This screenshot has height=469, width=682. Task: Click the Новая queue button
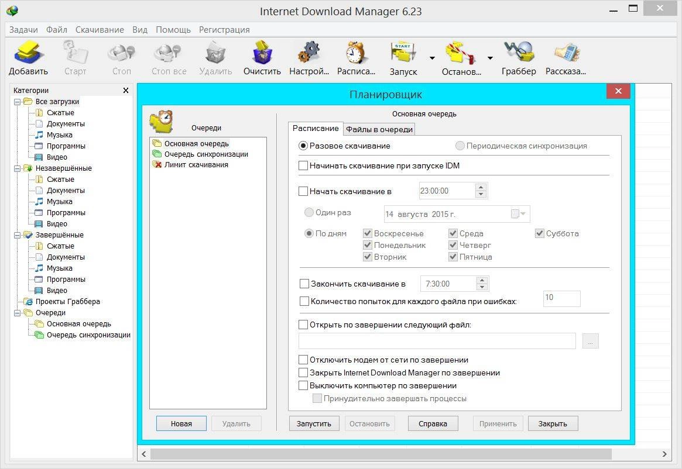click(181, 423)
